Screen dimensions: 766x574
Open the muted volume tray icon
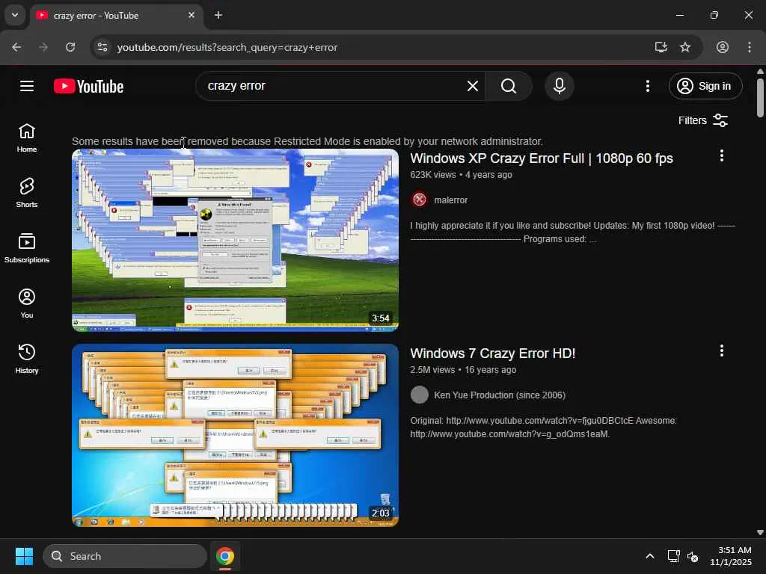click(x=693, y=556)
